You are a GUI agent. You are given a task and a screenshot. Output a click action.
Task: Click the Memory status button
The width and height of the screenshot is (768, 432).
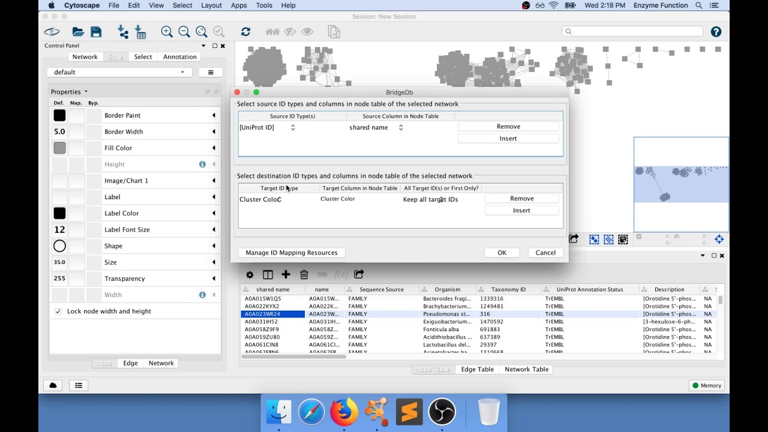coord(707,386)
